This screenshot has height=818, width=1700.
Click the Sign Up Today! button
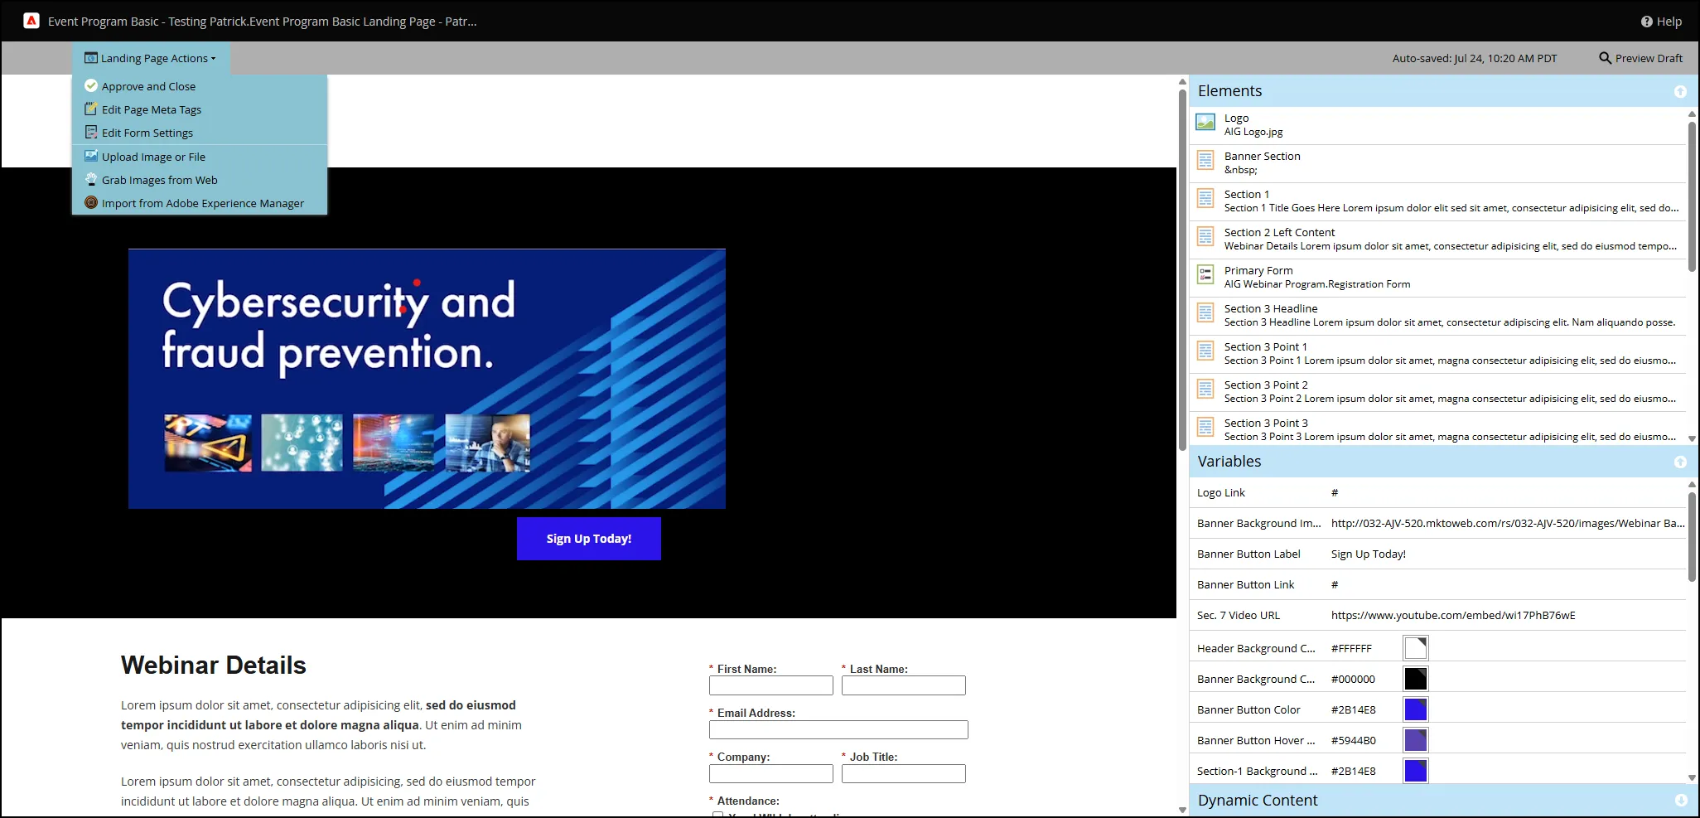click(x=589, y=539)
